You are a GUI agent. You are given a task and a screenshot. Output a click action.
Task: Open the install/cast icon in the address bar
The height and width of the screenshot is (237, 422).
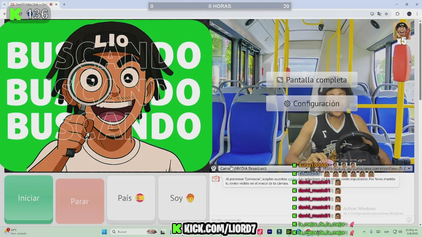pos(372,14)
